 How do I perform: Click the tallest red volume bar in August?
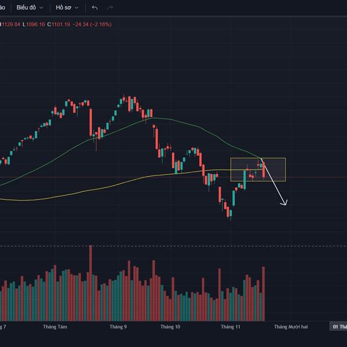(90, 283)
